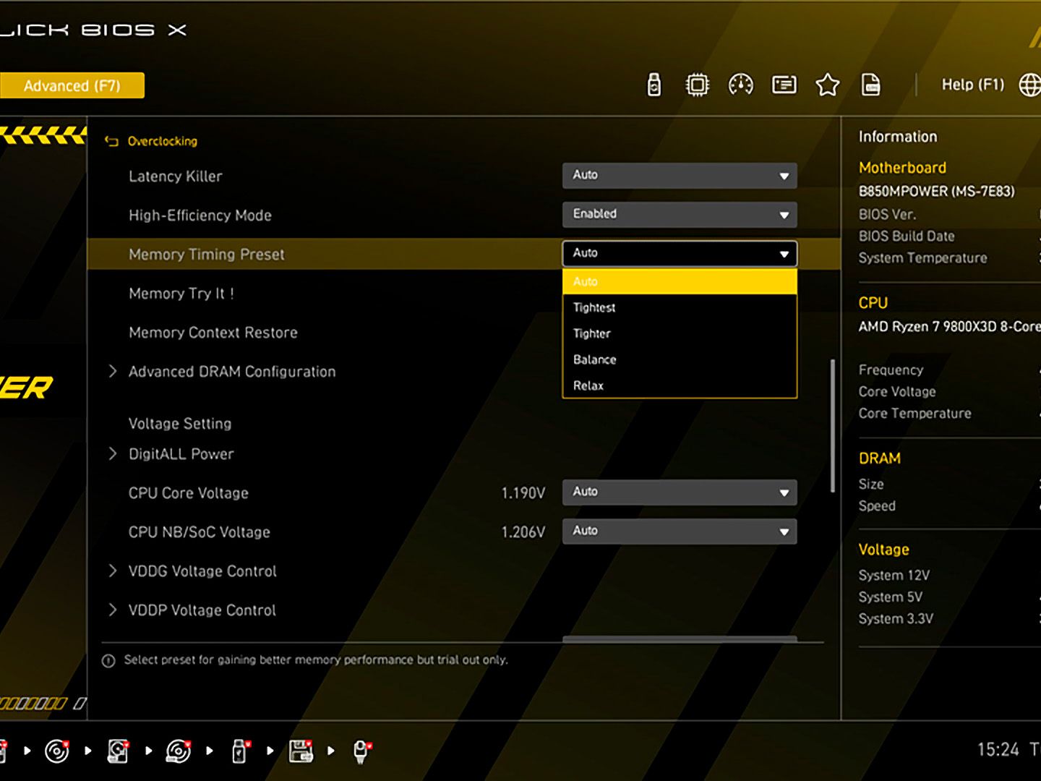1041x781 pixels.
Task: Select the USB optical disc boot device icon
Action: pyautogui.click(x=179, y=751)
